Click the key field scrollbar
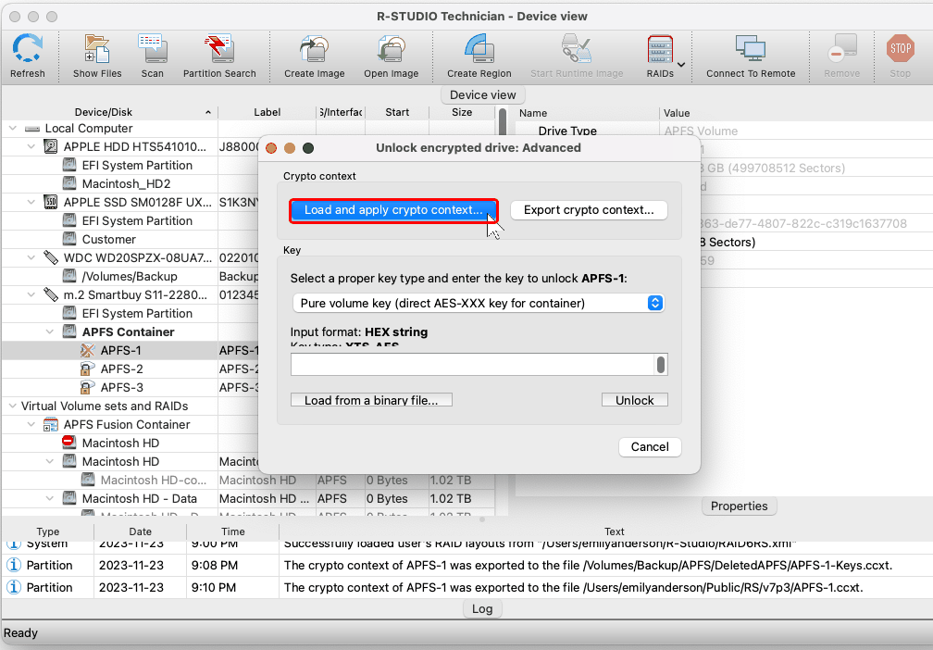Screen dimensions: 933x650 pos(661,365)
